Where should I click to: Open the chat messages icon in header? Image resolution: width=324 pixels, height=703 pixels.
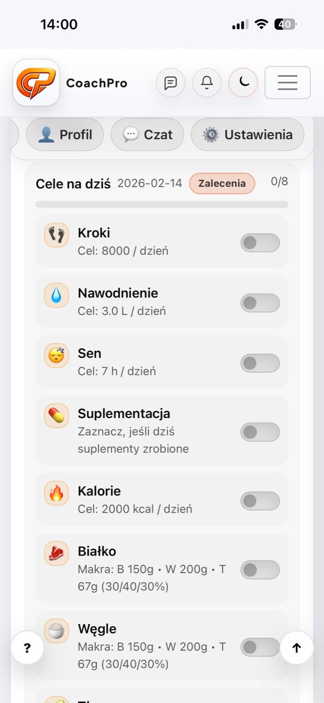[x=171, y=83]
